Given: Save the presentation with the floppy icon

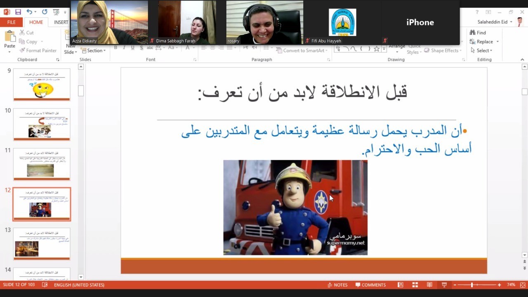Looking at the screenshot, I should (18, 12).
